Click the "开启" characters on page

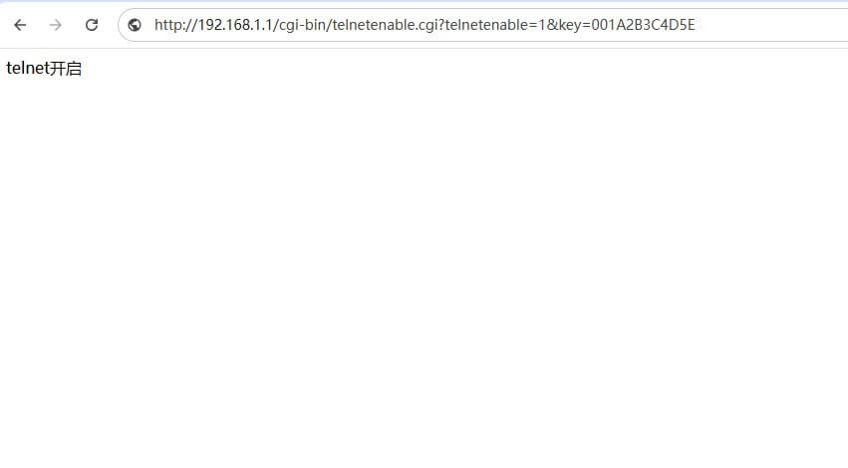pos(66,69)
